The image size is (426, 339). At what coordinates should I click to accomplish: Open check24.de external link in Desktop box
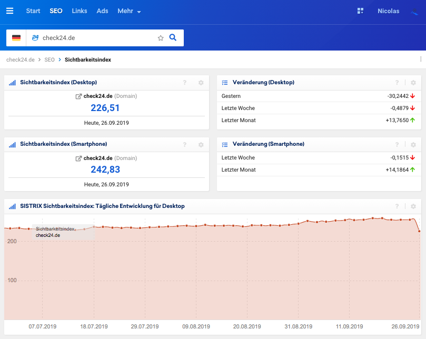(x=78, y=96)
